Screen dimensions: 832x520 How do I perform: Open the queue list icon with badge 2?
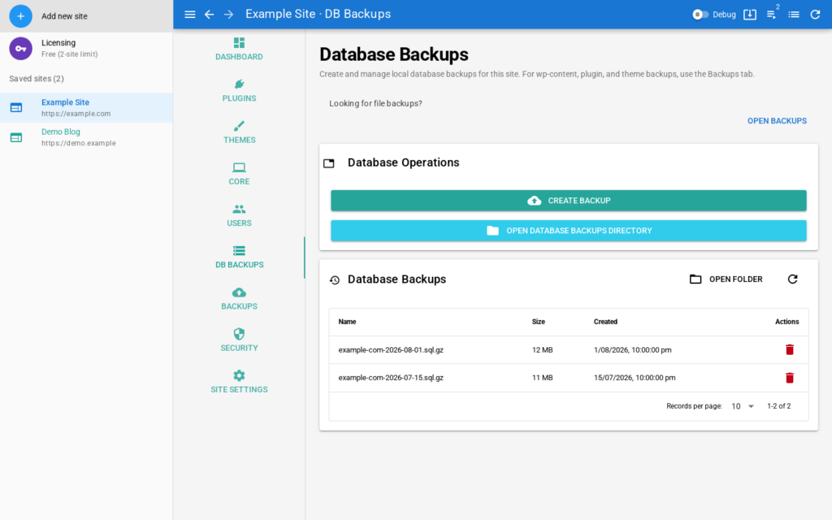pyautogui.click(x=772, y=15)
